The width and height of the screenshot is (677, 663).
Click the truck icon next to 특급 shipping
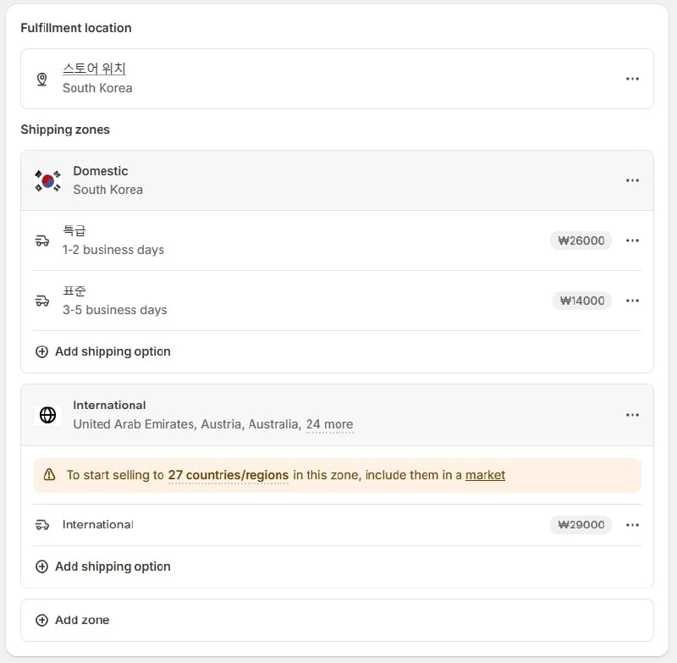(x=41, y=240)
